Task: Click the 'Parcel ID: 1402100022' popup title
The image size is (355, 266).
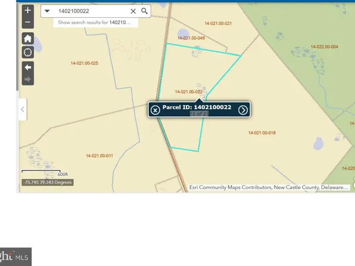Action: (x=197, y=107)
